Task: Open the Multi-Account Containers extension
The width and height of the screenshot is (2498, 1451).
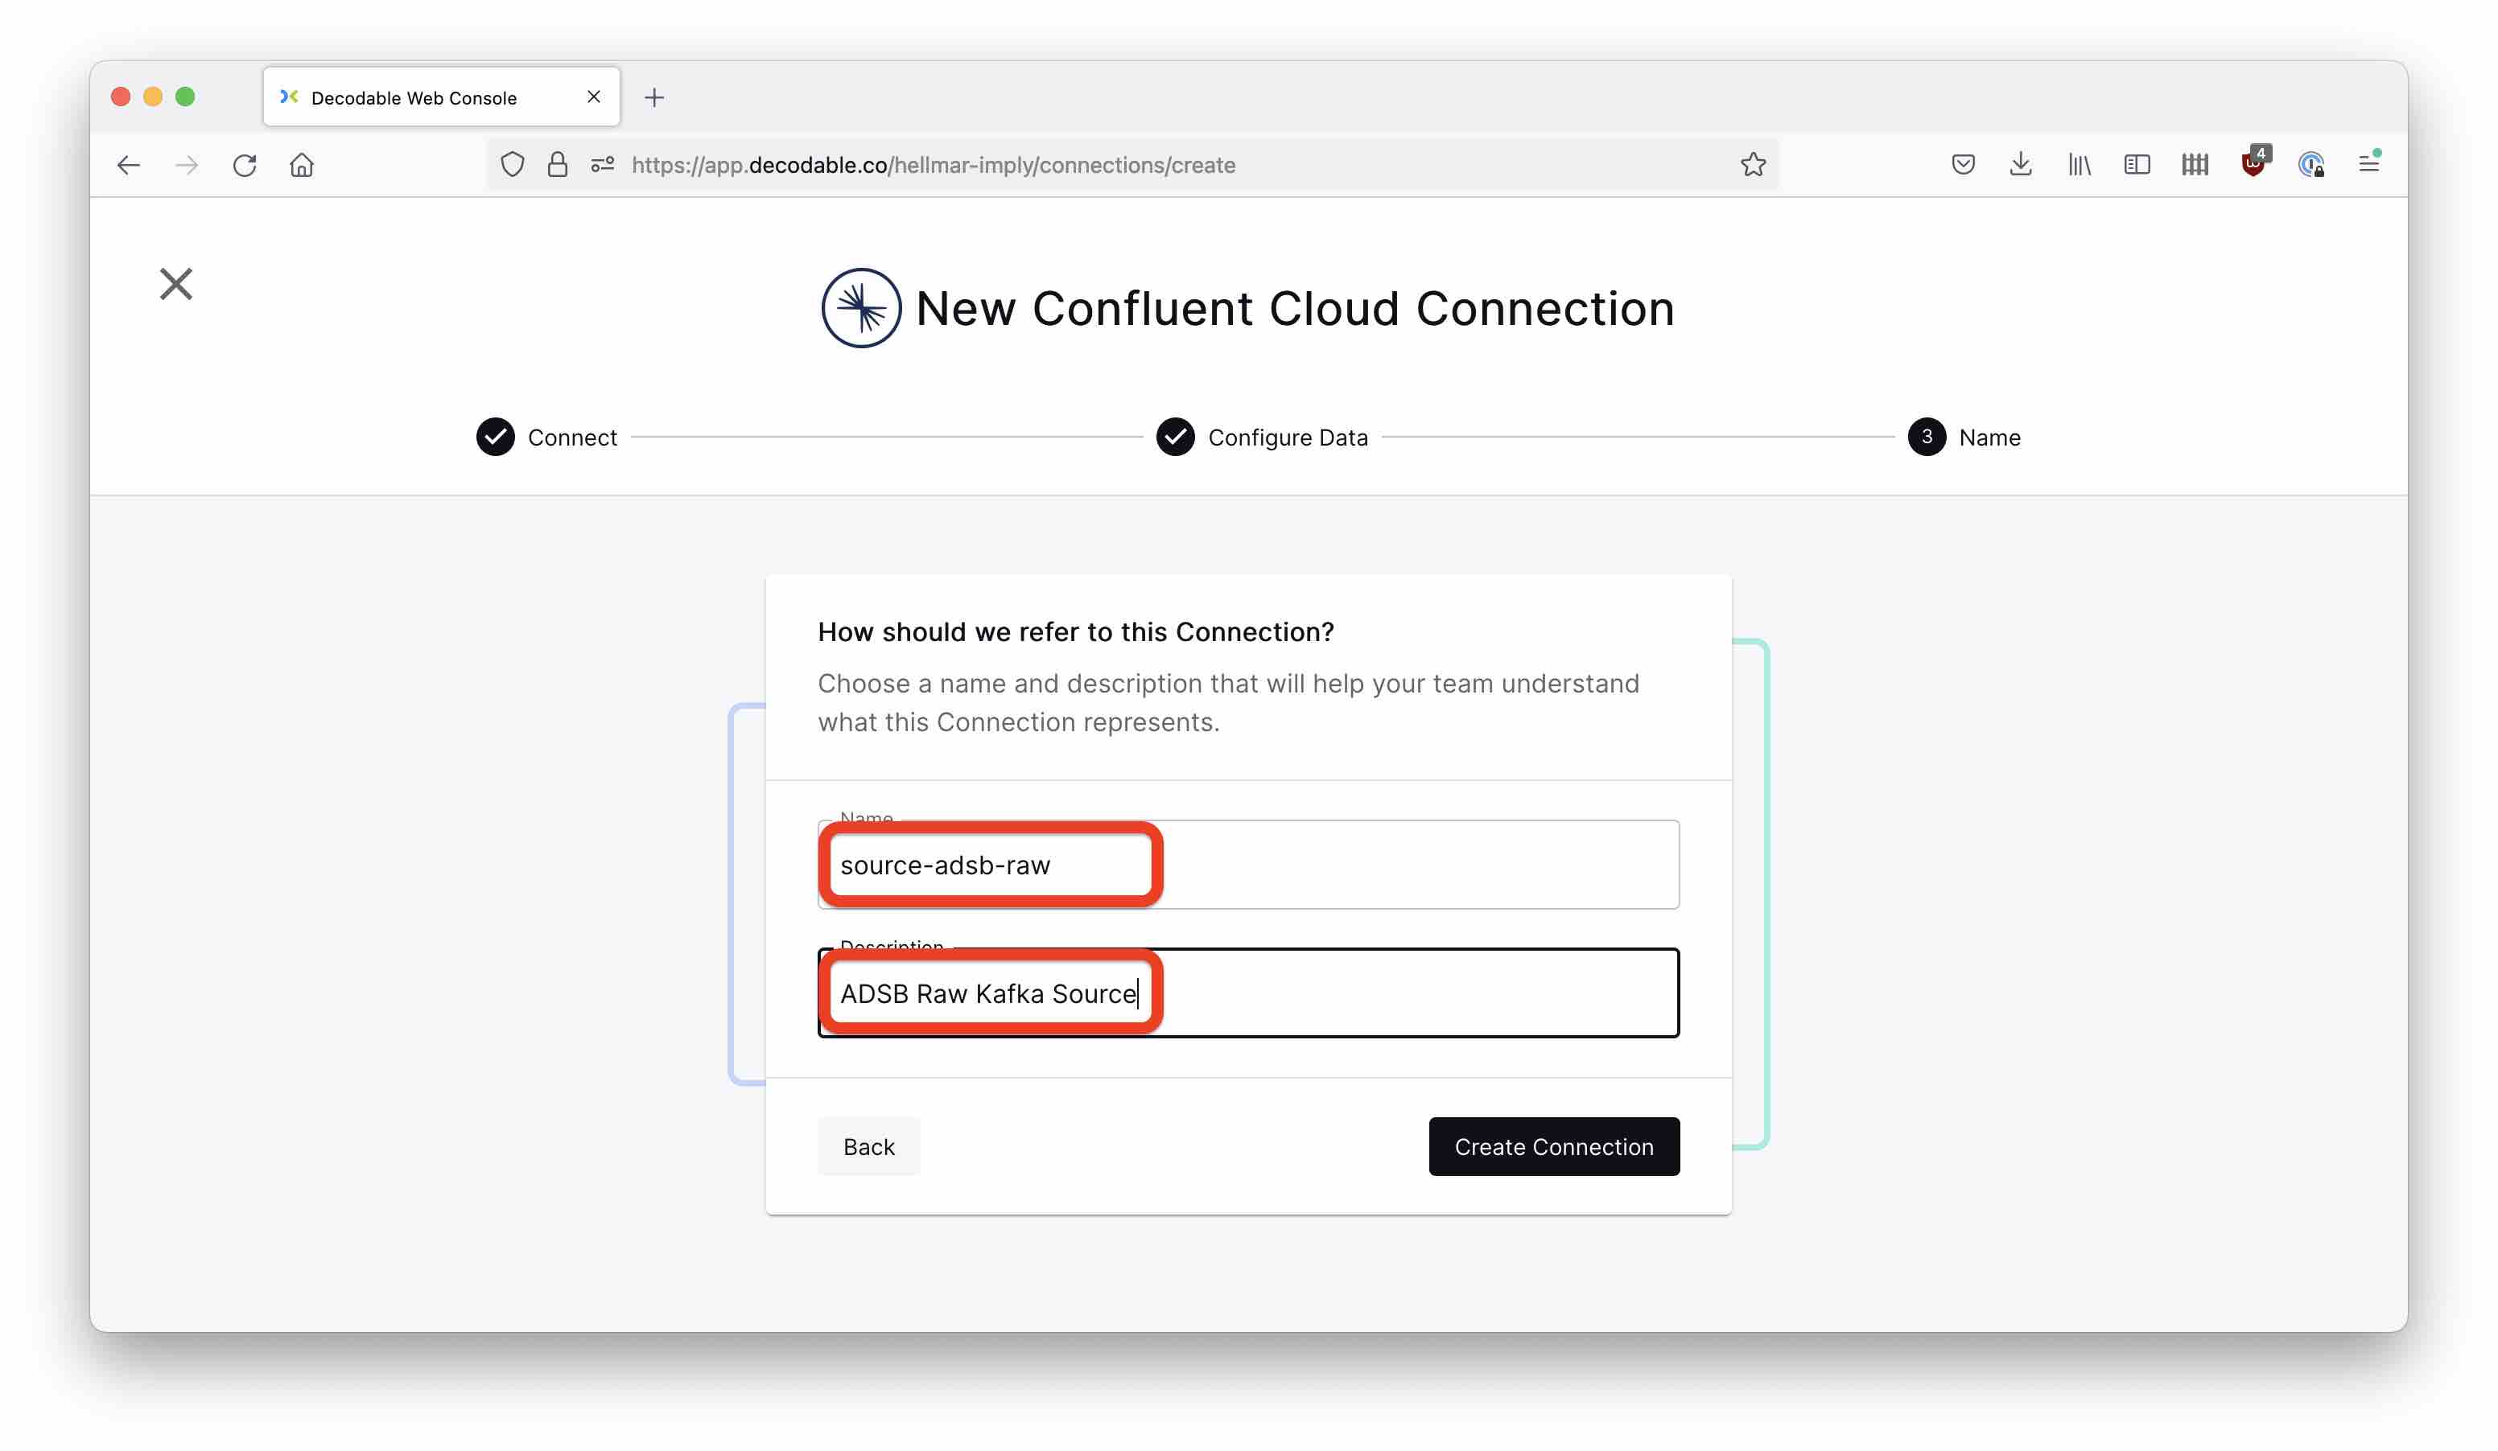Action: point(2195,164)
